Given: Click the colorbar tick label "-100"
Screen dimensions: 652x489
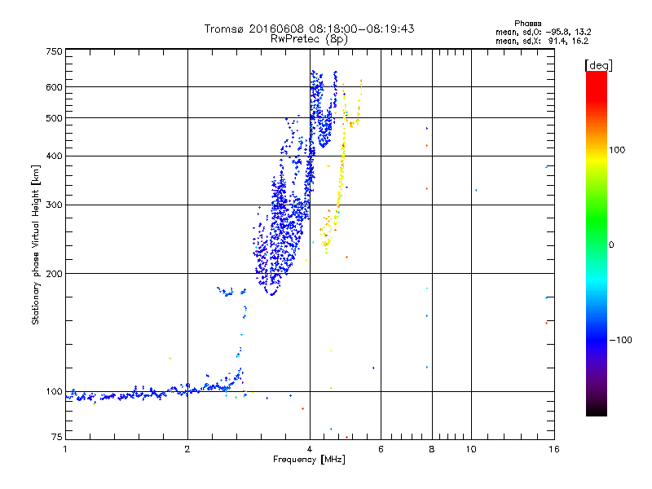Looking at the screenshot, I should (620, 340).
